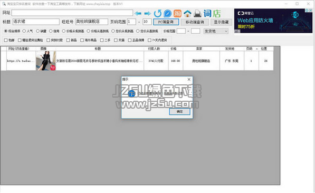Click the green 店 icon
315x193 pixels.
click(217, 14)
